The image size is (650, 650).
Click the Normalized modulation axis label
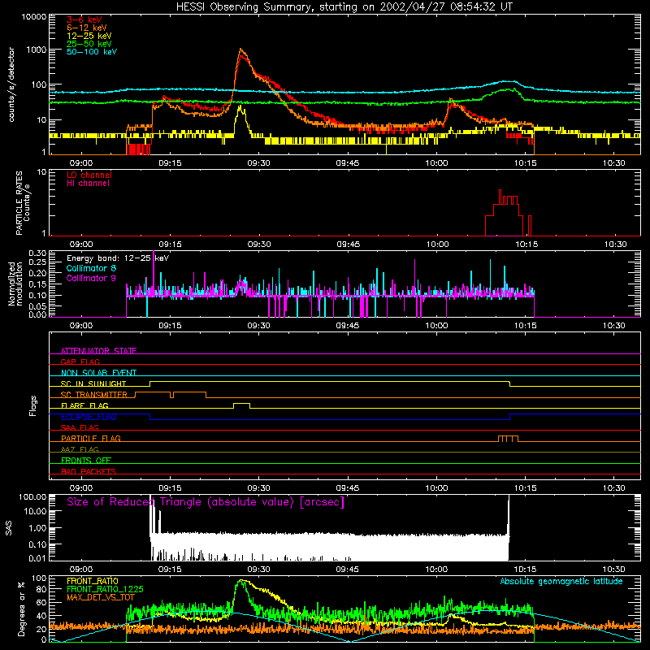tap(15, 284)
